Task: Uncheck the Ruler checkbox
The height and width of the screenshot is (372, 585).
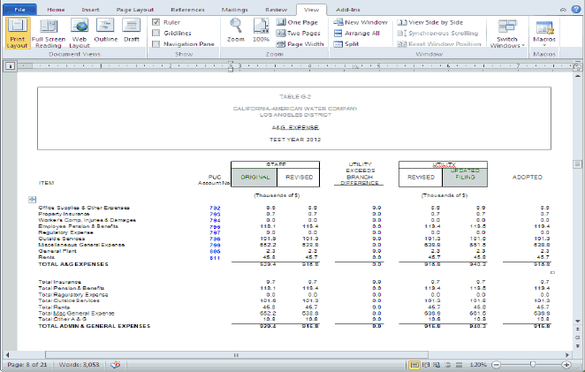Action: [156, 21]
